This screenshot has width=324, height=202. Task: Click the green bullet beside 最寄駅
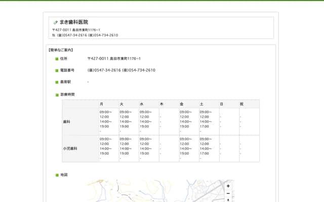[x=57, y=82]
